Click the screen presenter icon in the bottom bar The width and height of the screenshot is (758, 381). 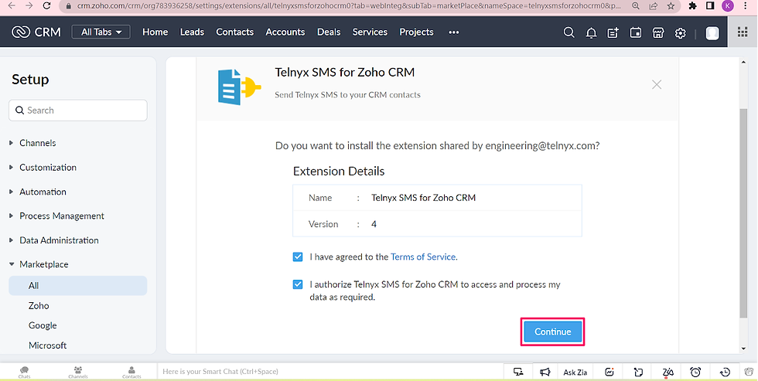(x=518, y=372)
